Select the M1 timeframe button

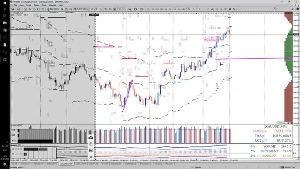tap(148, 9)
